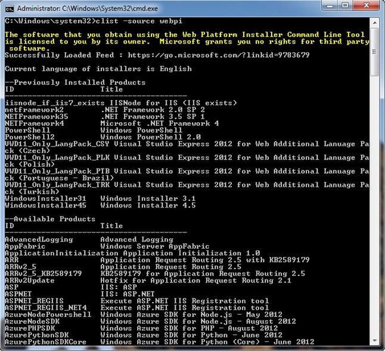Click the 'WindowsInstaller31' ID entry

click(45, 198)
